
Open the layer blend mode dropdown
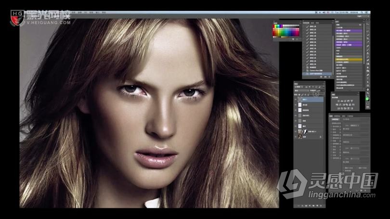coord(302,91)
